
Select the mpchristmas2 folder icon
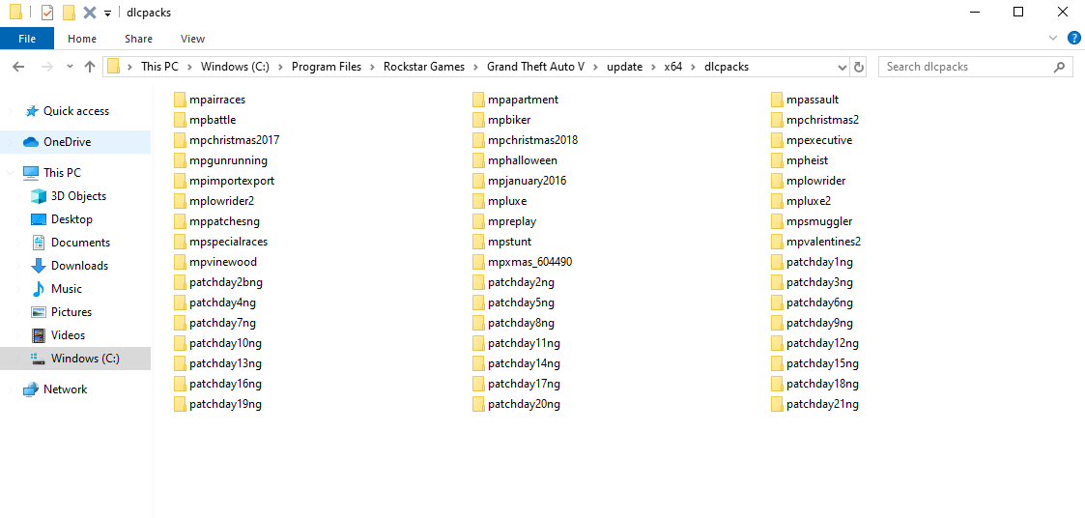click(777, 120)
